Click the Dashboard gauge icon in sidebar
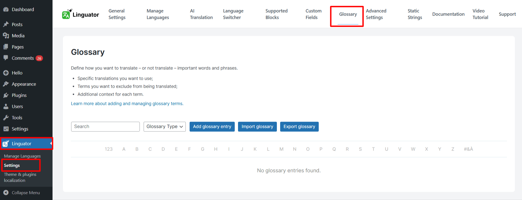Screen dimensions: 522x200 (6, 10)
